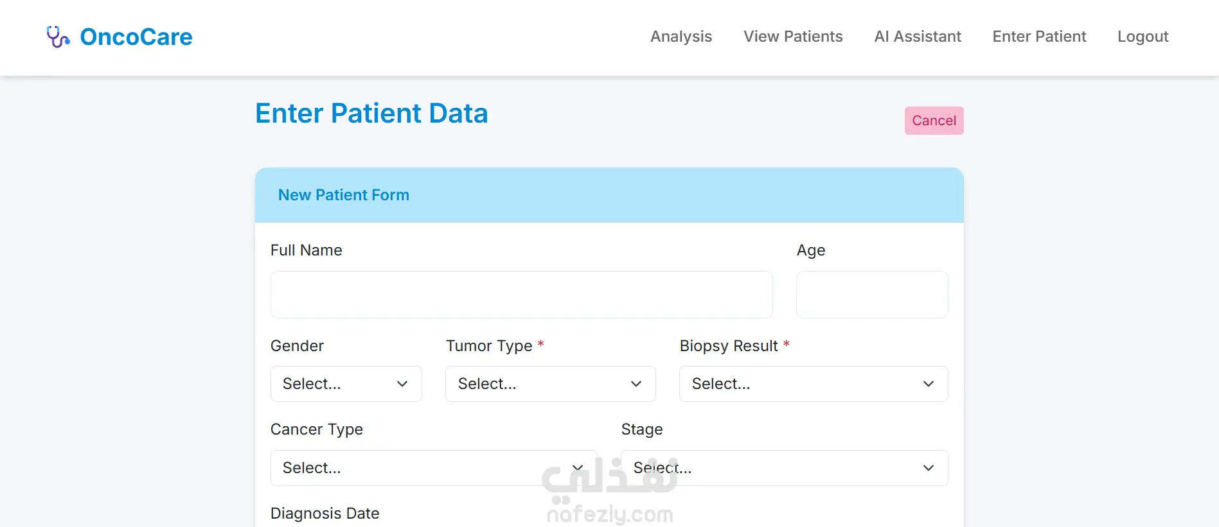
Task: Click the chevron arrow in Stage select
Action: coord(928,468)
